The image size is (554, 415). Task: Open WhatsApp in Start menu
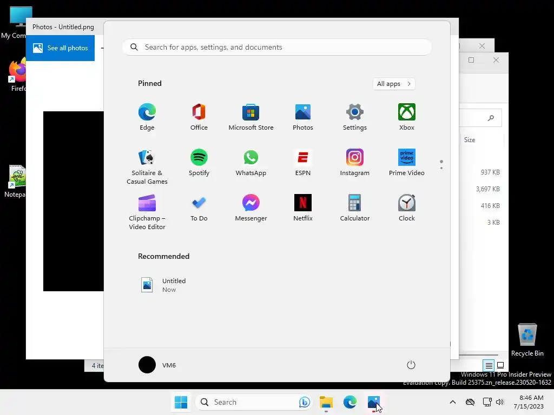point(251,163)
